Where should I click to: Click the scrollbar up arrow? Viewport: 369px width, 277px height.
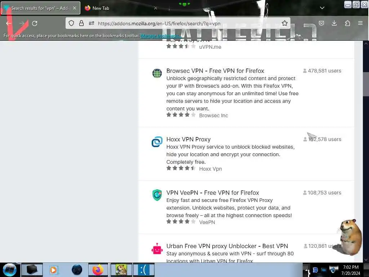point(366,44)
